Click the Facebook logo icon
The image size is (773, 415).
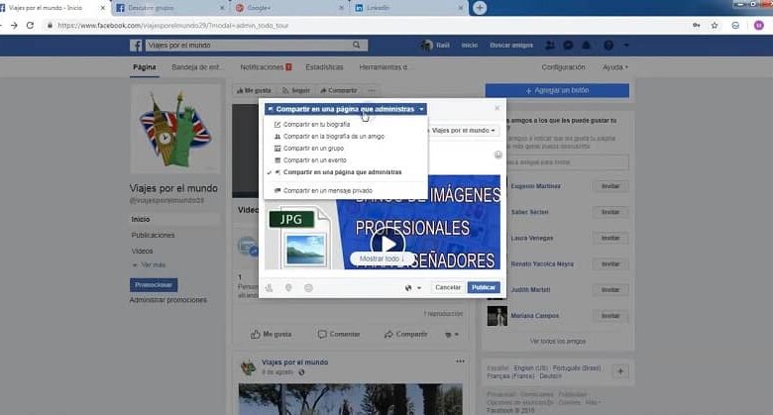pyautogui.click(x=136, y=46)
